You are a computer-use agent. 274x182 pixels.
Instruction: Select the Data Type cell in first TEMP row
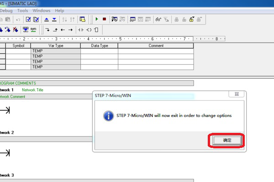pos(99,51)
